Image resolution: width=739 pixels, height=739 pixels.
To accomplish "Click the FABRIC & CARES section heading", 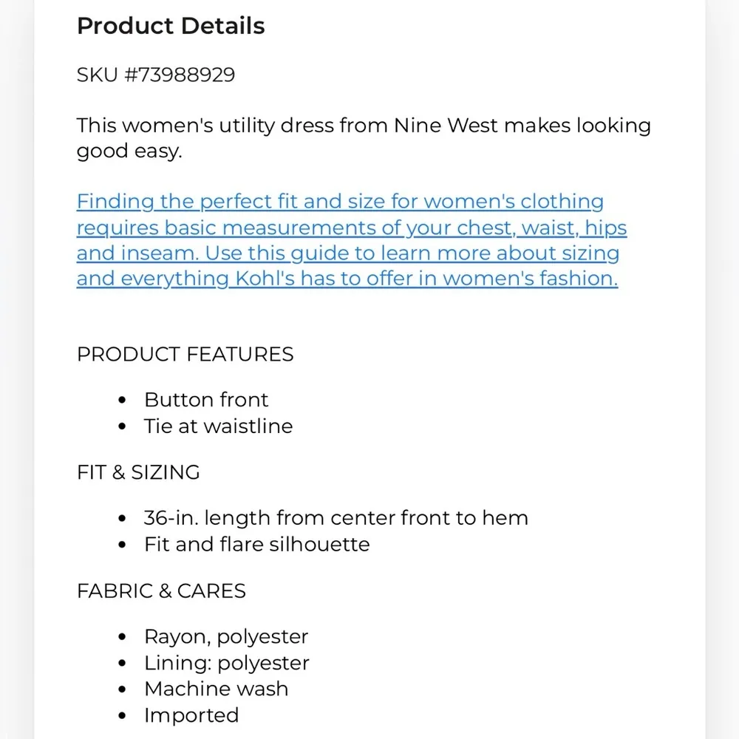I will [161, 590].
